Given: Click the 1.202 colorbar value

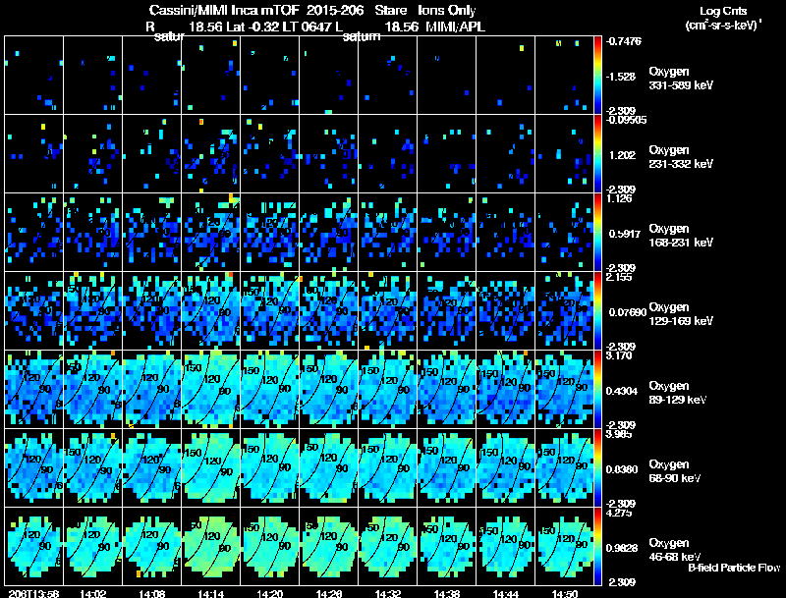Looking at the screenshot, I should [x=622, y=155].
